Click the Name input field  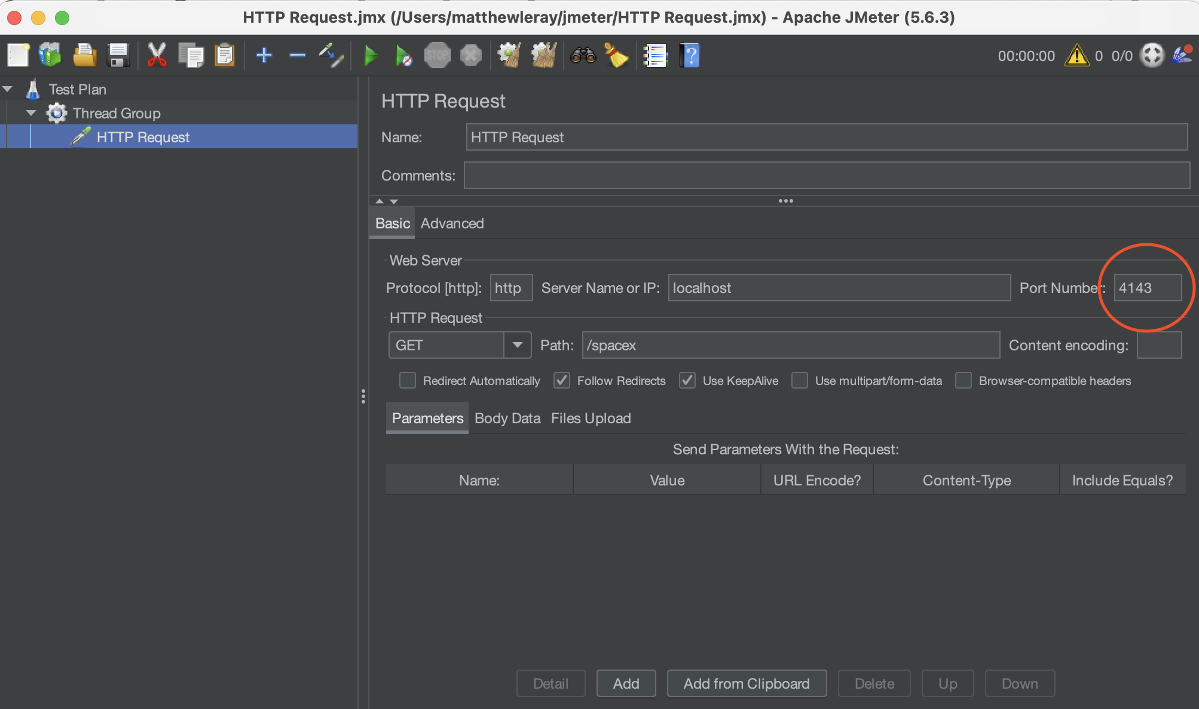coord(827,137)
